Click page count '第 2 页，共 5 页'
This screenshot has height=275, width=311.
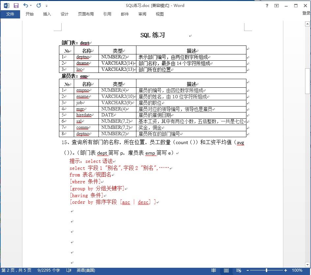tap(16, 270)
